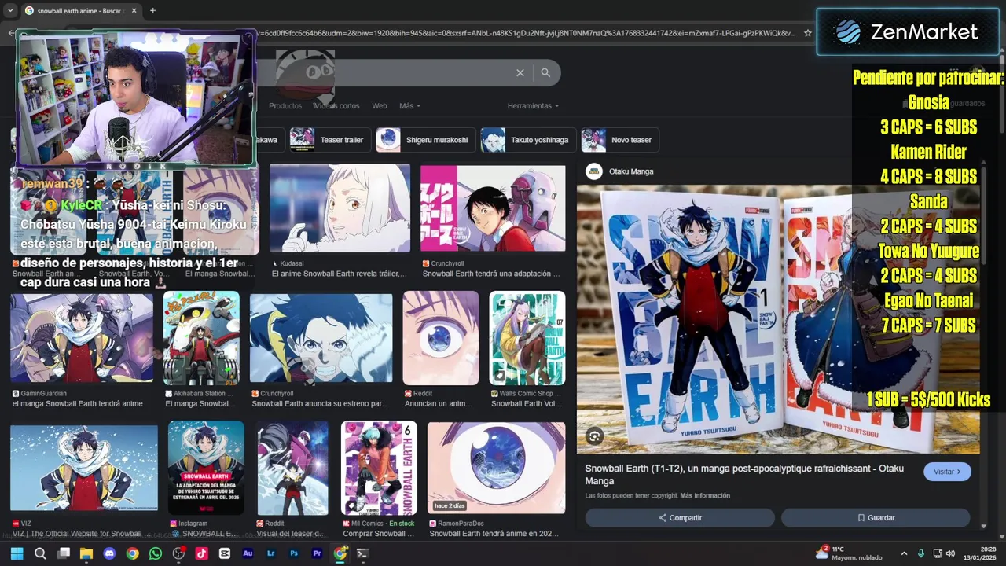Switch to the Web search tab
The height and width of the screenshot is (566, 1006).
click(x=379, y=106)
